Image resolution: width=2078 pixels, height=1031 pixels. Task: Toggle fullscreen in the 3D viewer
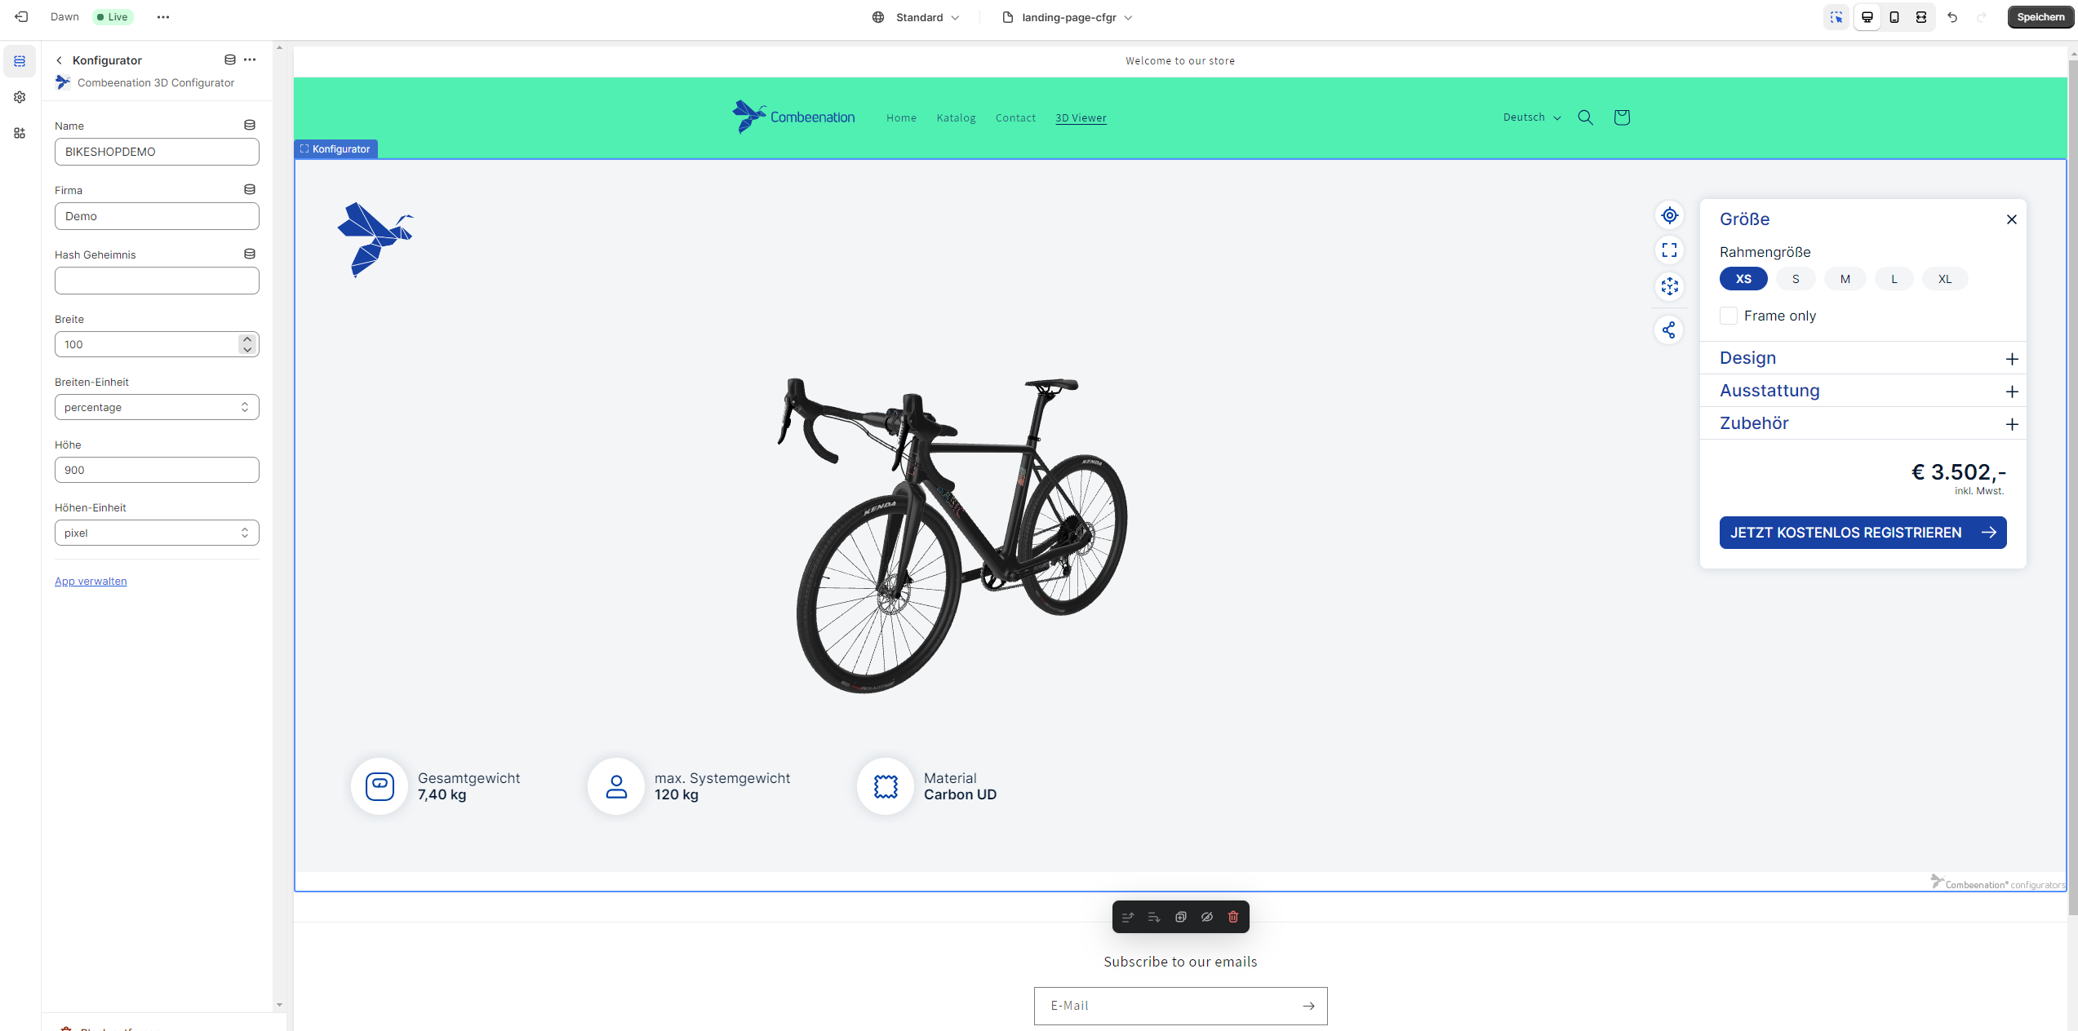(x=1669, y=250)
